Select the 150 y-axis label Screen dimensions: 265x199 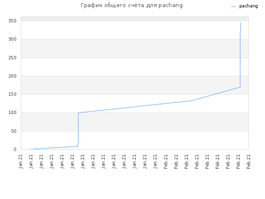point(12,94)
